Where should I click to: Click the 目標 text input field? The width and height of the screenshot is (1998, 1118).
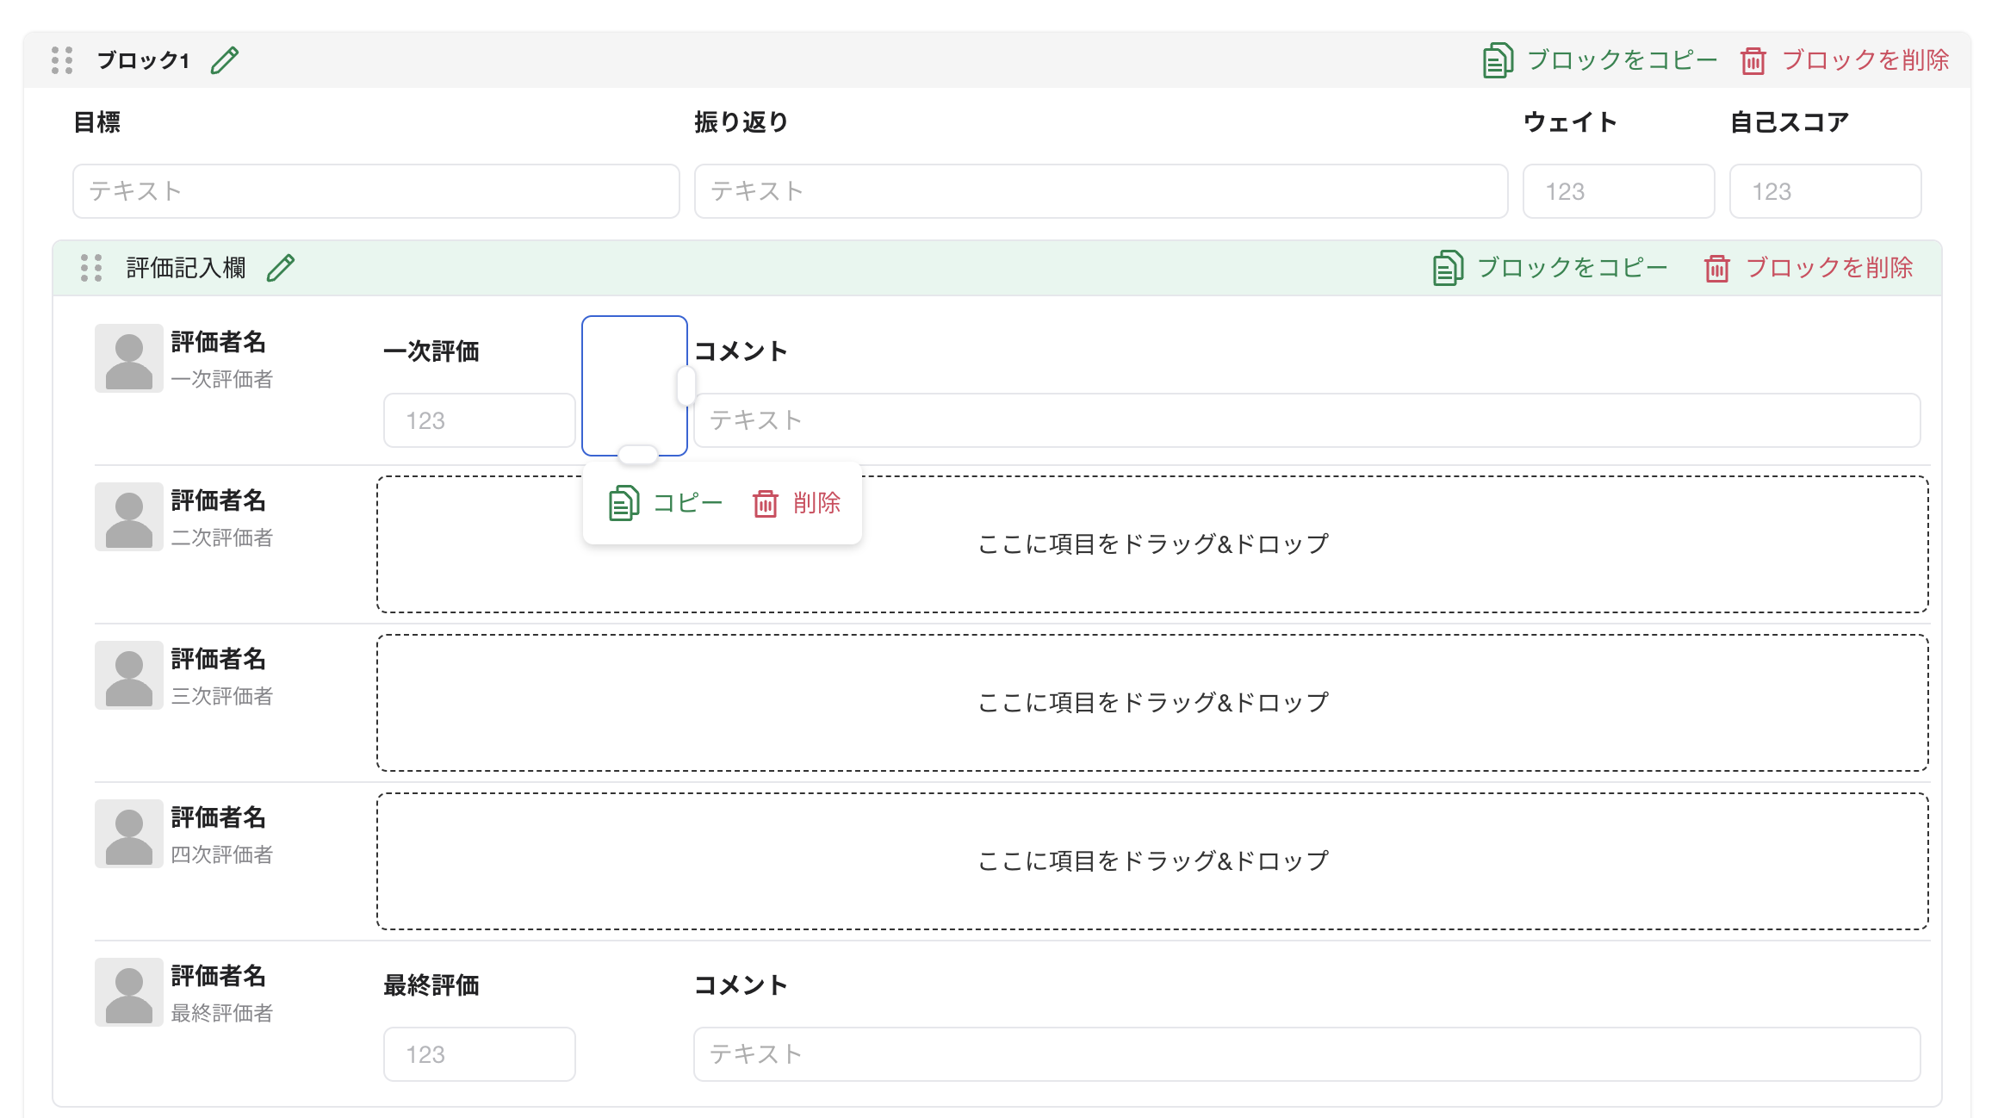[x=375, y=190]
